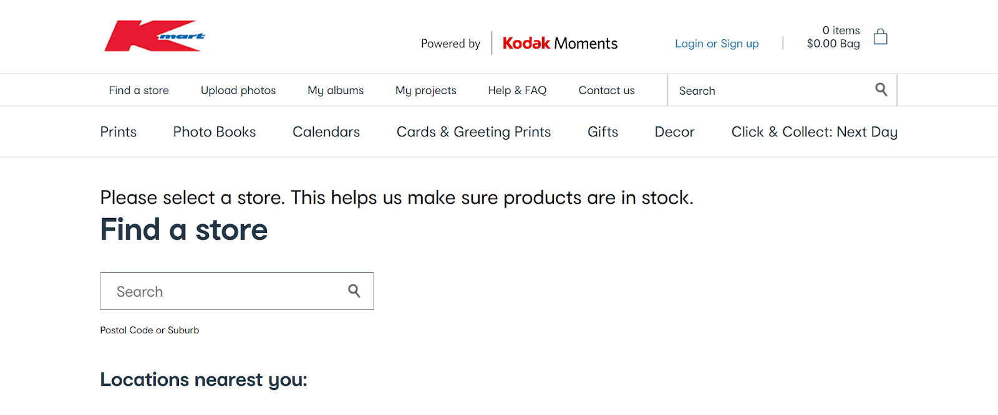This screenshot has height=415, width=998.
Task: Open the Gifts category
Action: click(603, 132)
